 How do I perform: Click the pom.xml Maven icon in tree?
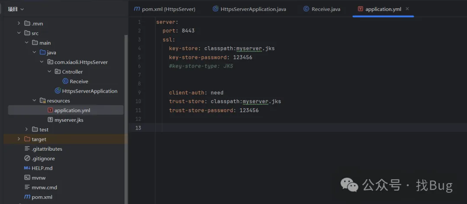tap(27, 197)
